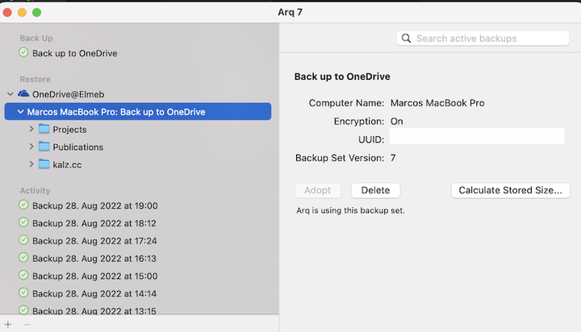Expand the Projects folder
This screenshot has width=581, height=332.
(x=31, y=129)
